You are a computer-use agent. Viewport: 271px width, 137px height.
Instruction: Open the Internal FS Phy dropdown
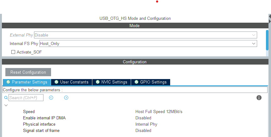tap(148, 43)
